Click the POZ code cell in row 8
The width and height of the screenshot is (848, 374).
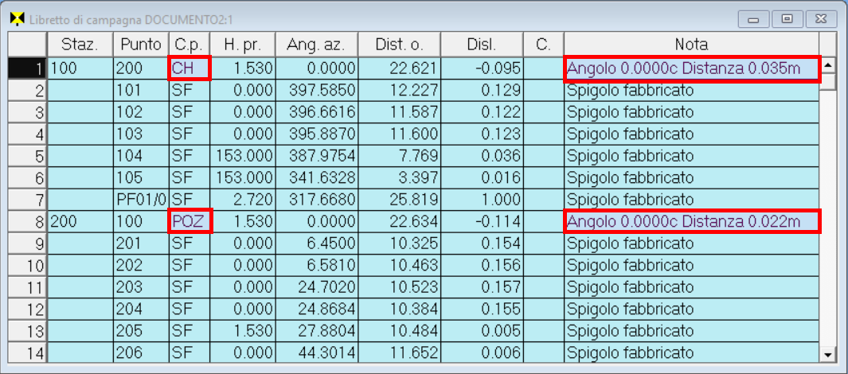click(x=189, y=220)
